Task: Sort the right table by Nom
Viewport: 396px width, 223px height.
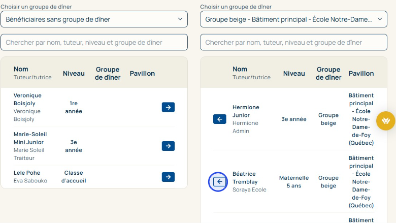Action: (240, 69)
